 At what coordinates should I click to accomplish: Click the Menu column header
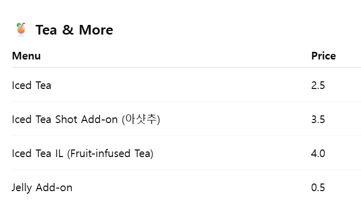(x=26, y=56)
